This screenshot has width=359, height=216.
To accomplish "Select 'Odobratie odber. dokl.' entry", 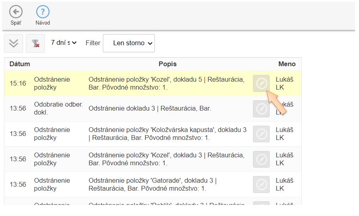I will click(58, 108).
